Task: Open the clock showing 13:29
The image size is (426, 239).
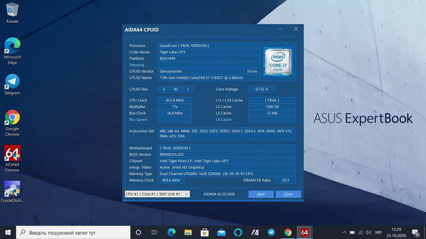Action: point(396,233)
